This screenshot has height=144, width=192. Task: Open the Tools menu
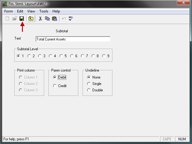pos(44,11)
